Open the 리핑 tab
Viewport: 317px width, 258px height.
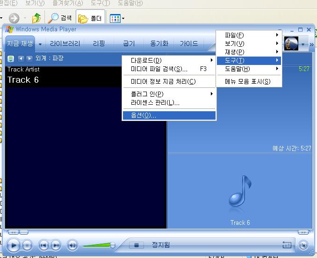[99, 43]
